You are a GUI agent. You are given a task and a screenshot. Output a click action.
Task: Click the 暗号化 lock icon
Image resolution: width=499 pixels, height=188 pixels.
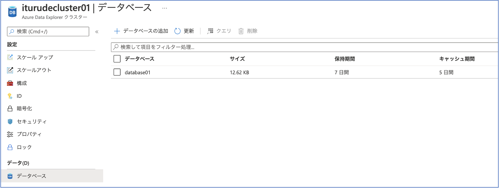pos(10,109)
